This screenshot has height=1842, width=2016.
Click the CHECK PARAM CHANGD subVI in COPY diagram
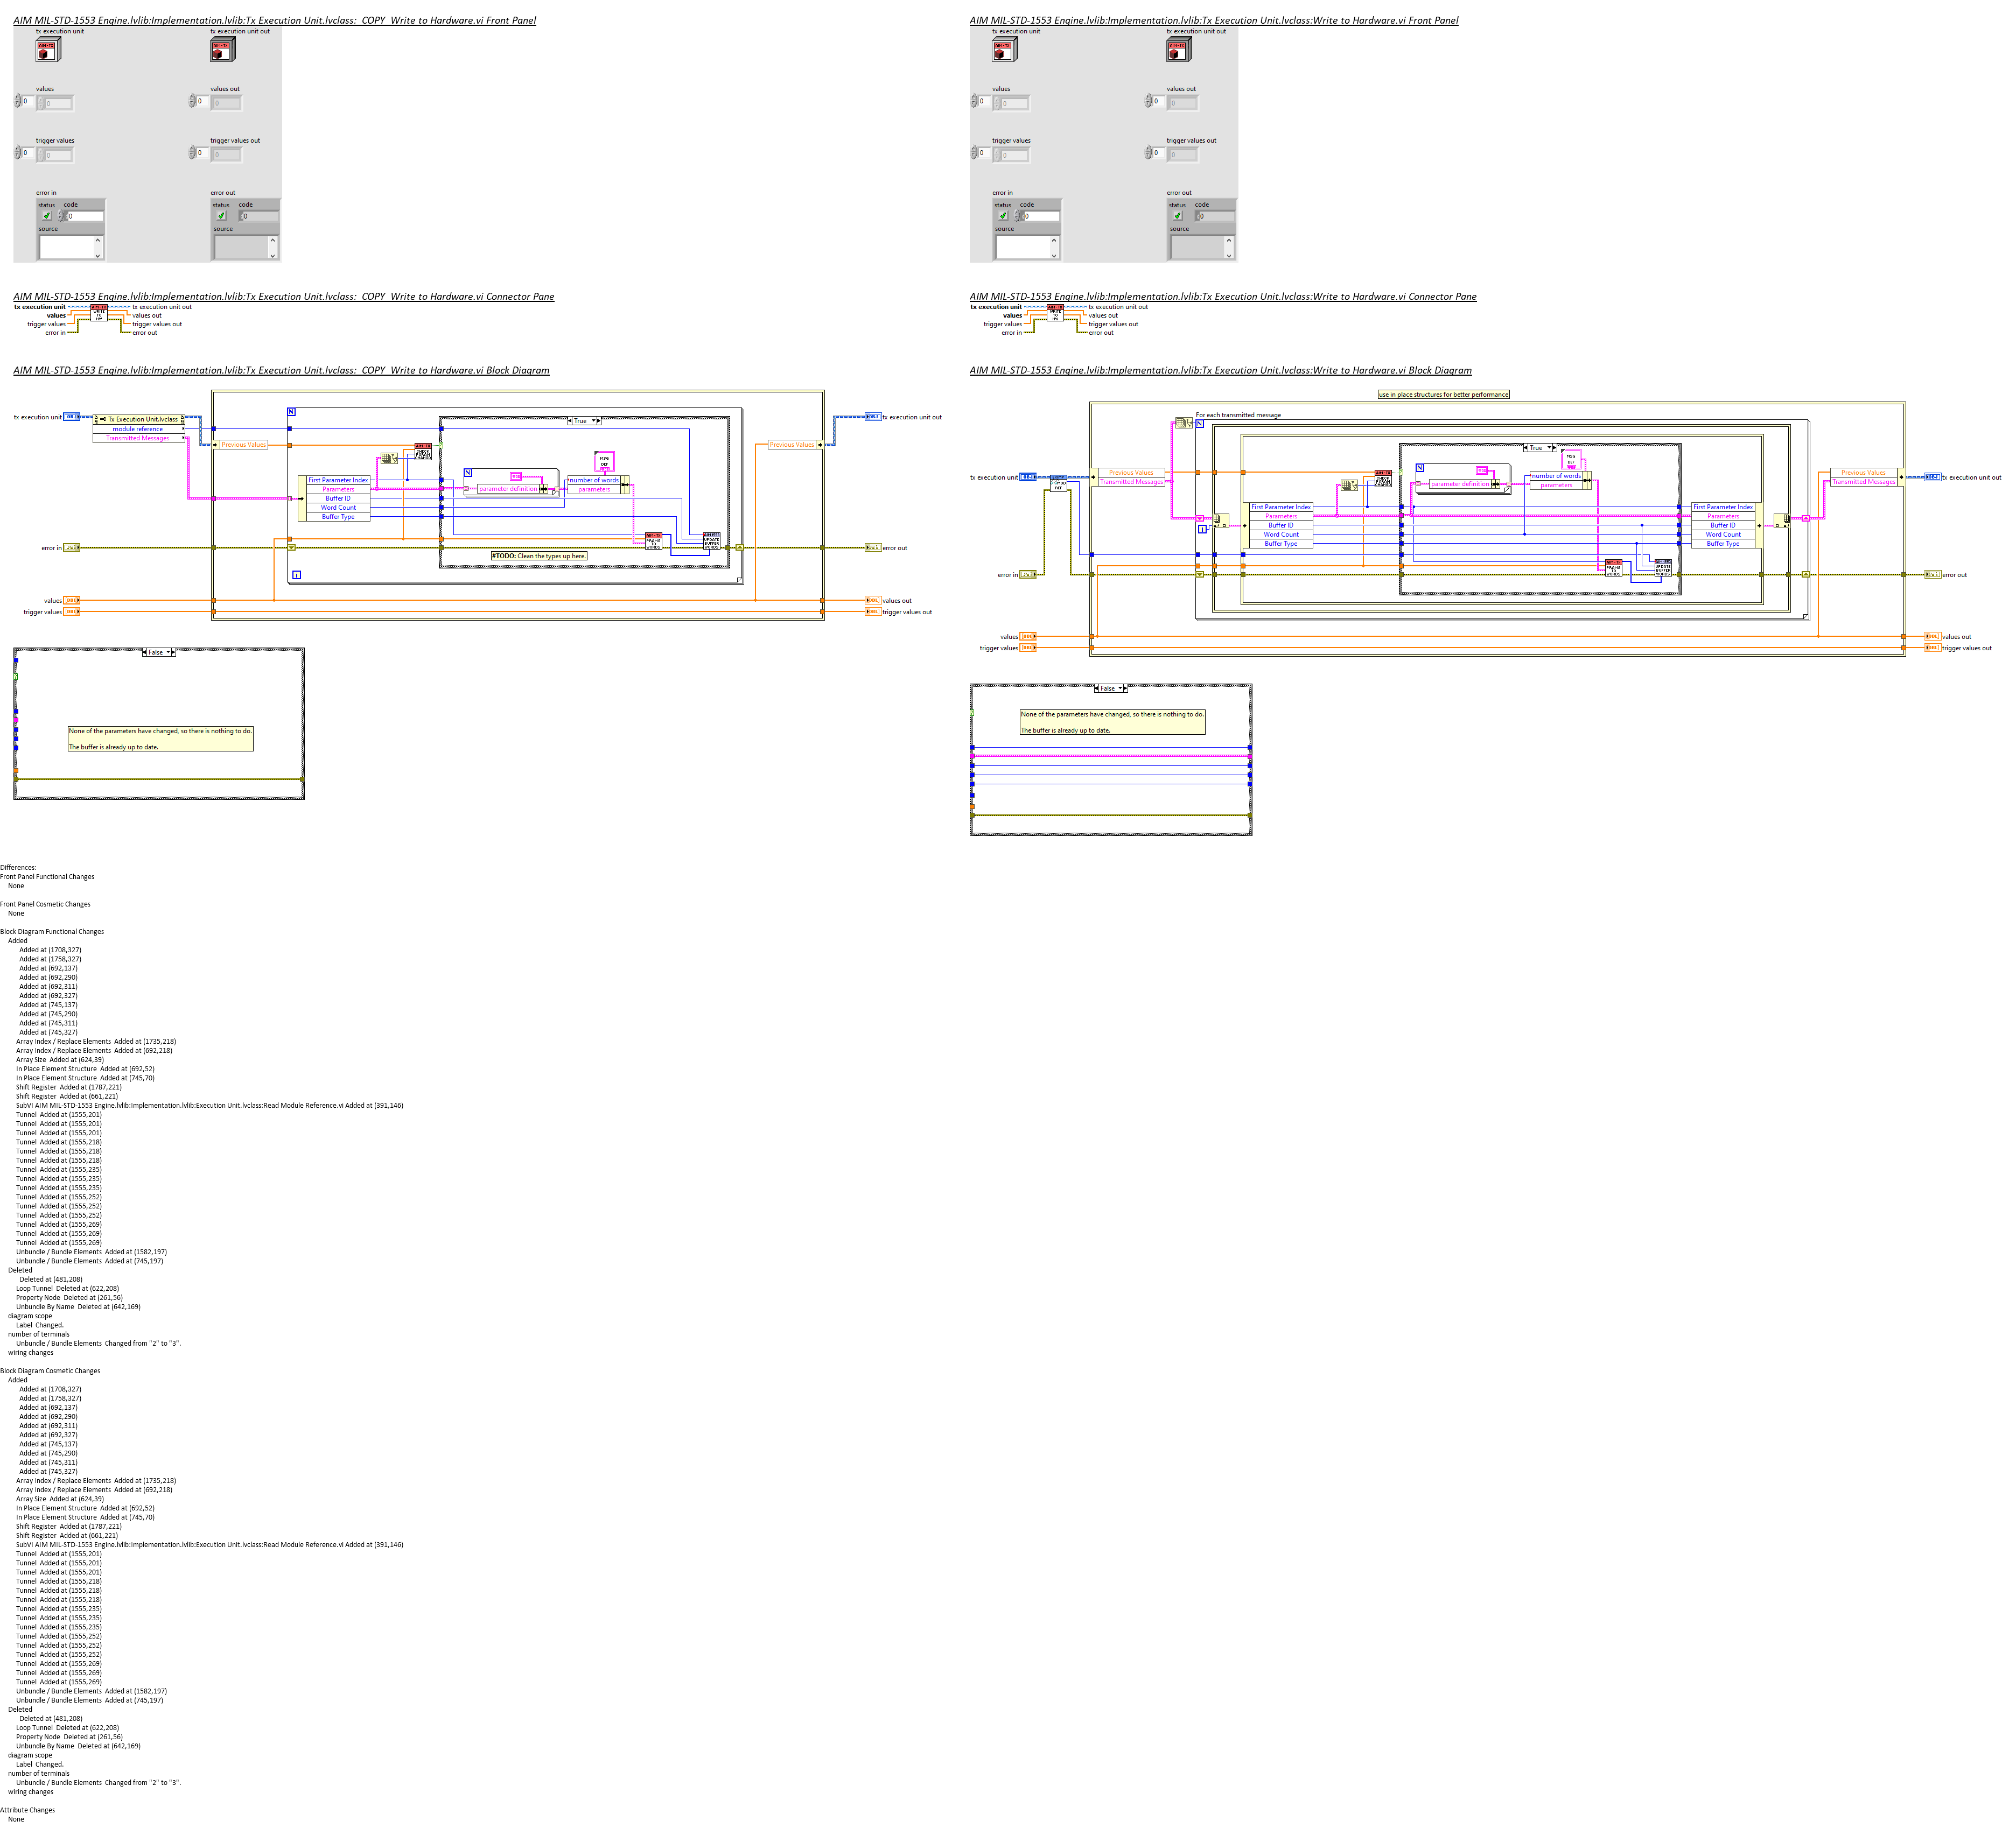423,452
